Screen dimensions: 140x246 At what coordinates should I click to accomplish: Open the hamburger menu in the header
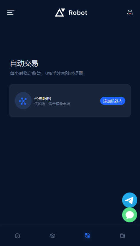point(11,12)
